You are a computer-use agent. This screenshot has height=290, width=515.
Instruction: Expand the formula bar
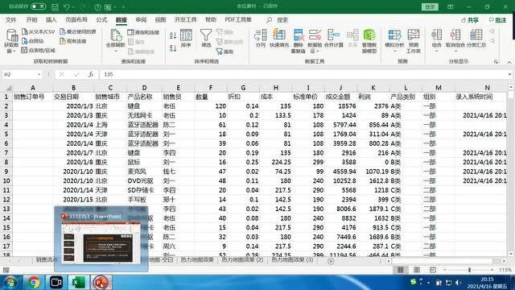click(x=509, y=75)
